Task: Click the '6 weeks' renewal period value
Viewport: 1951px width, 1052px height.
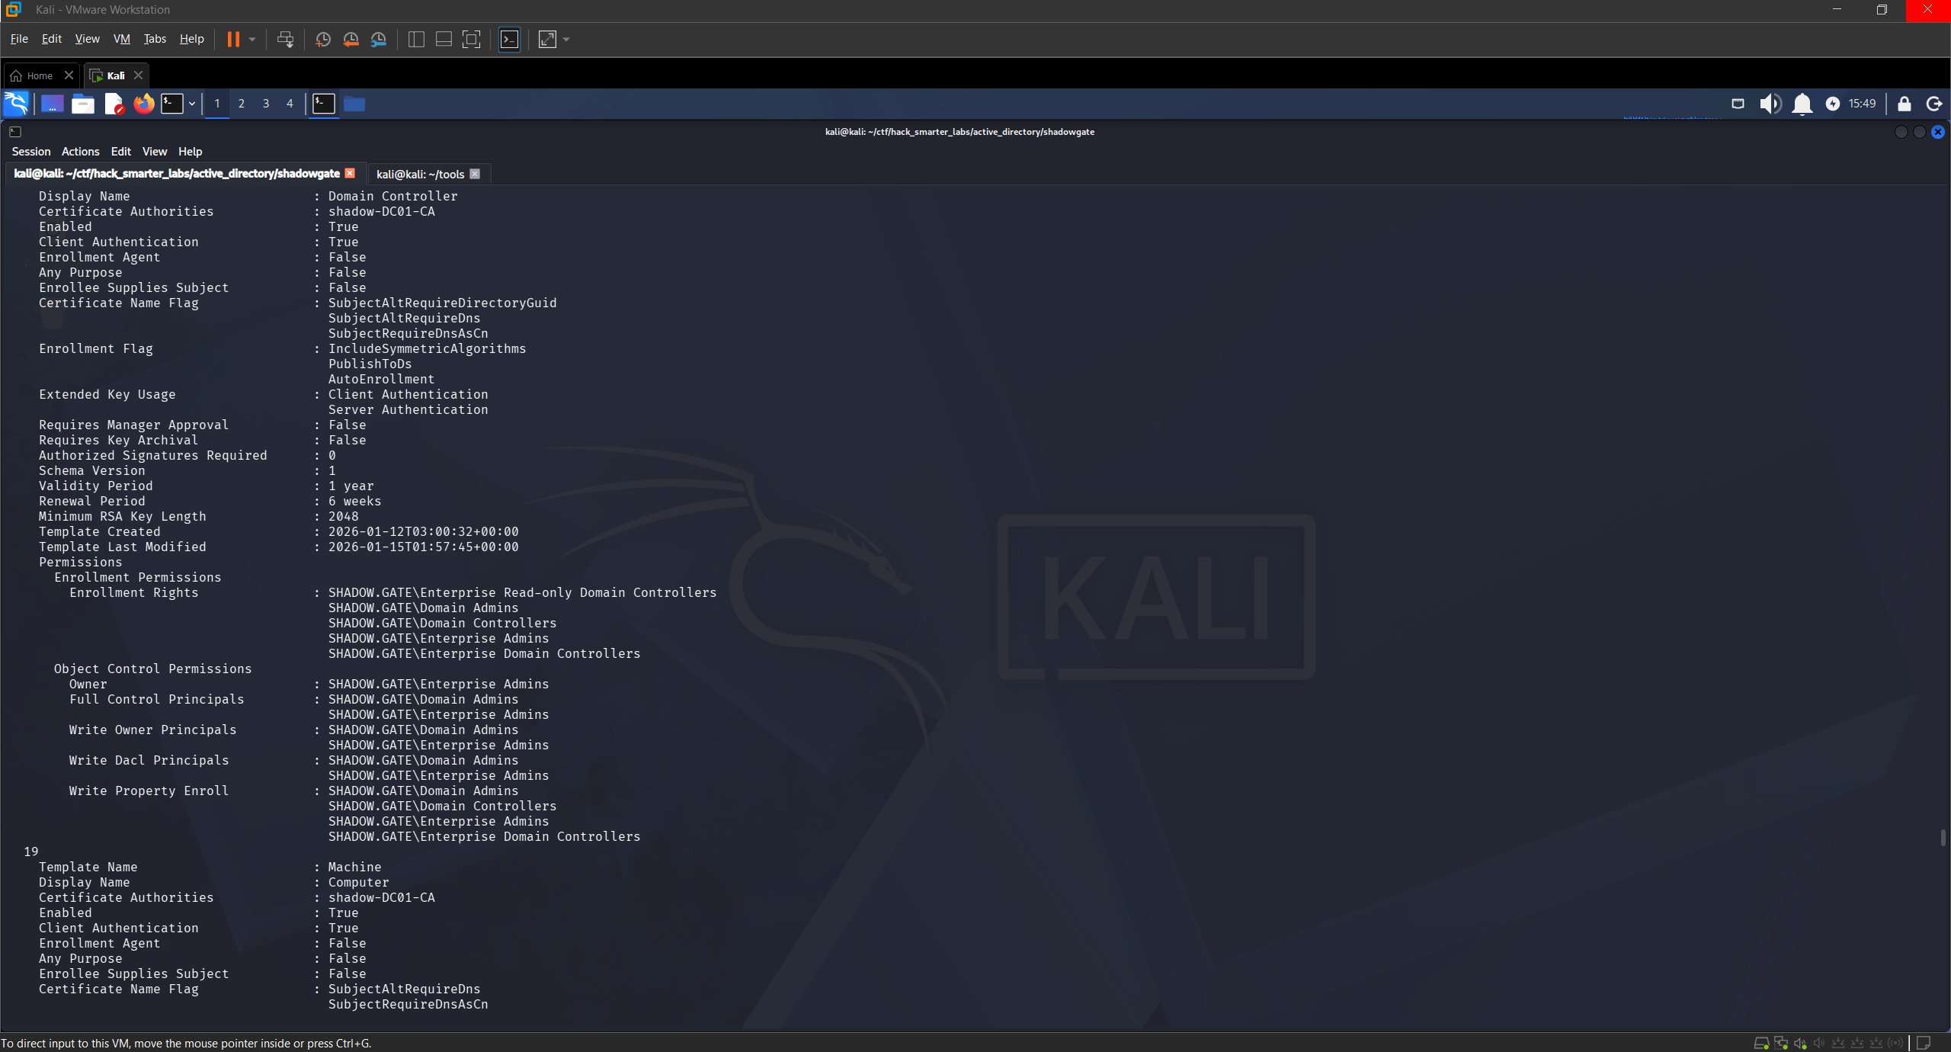Action: click(354, 501)
